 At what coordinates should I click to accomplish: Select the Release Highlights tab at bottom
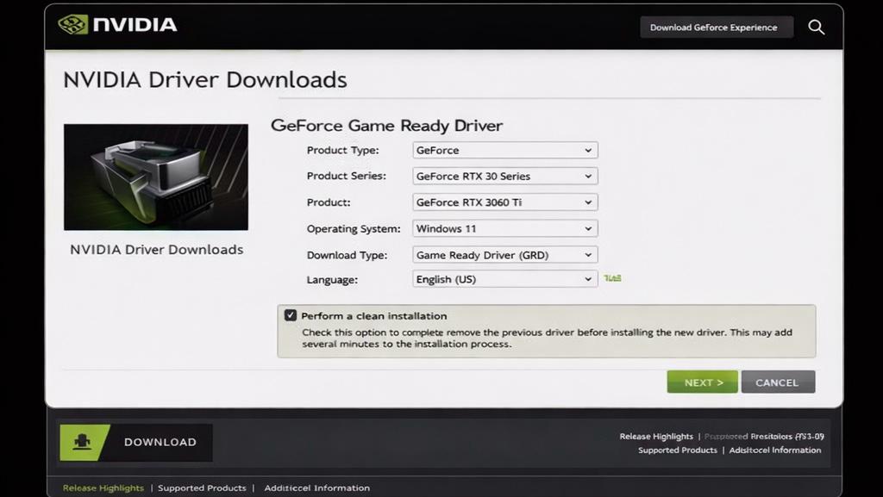(x=103, y=488)
